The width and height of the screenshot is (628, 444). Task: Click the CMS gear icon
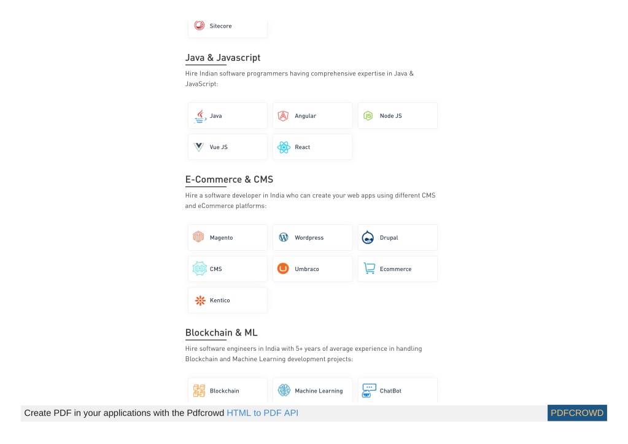(x=200, y=269)
